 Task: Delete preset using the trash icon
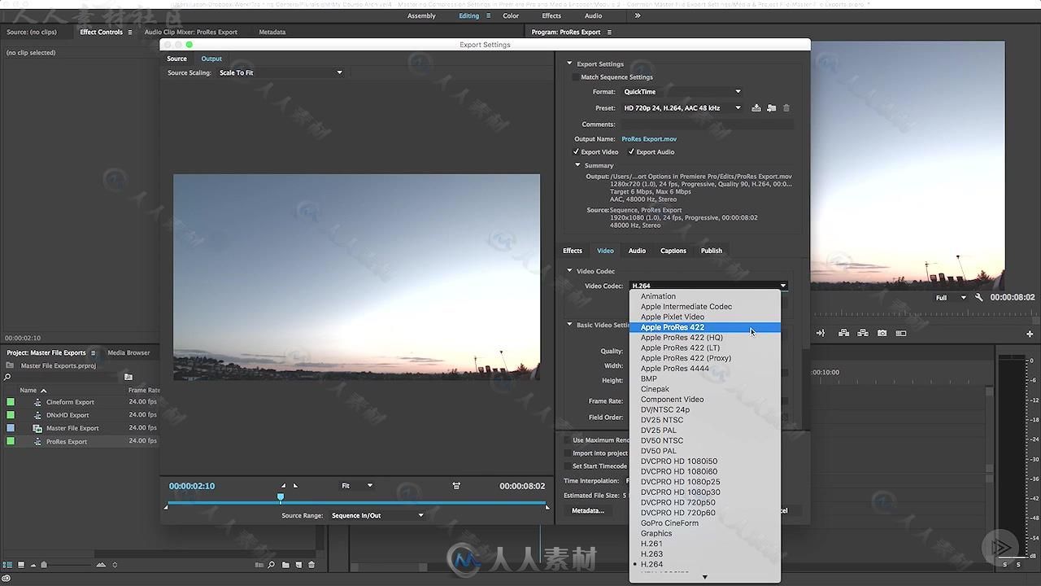pyautogui.click(x=786, y=107)
